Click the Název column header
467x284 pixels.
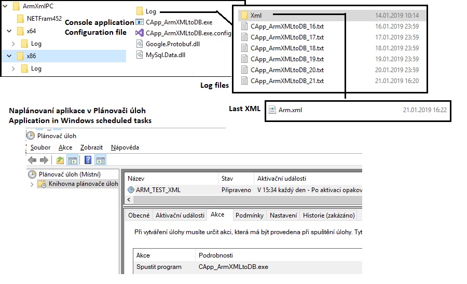[136, 178]
